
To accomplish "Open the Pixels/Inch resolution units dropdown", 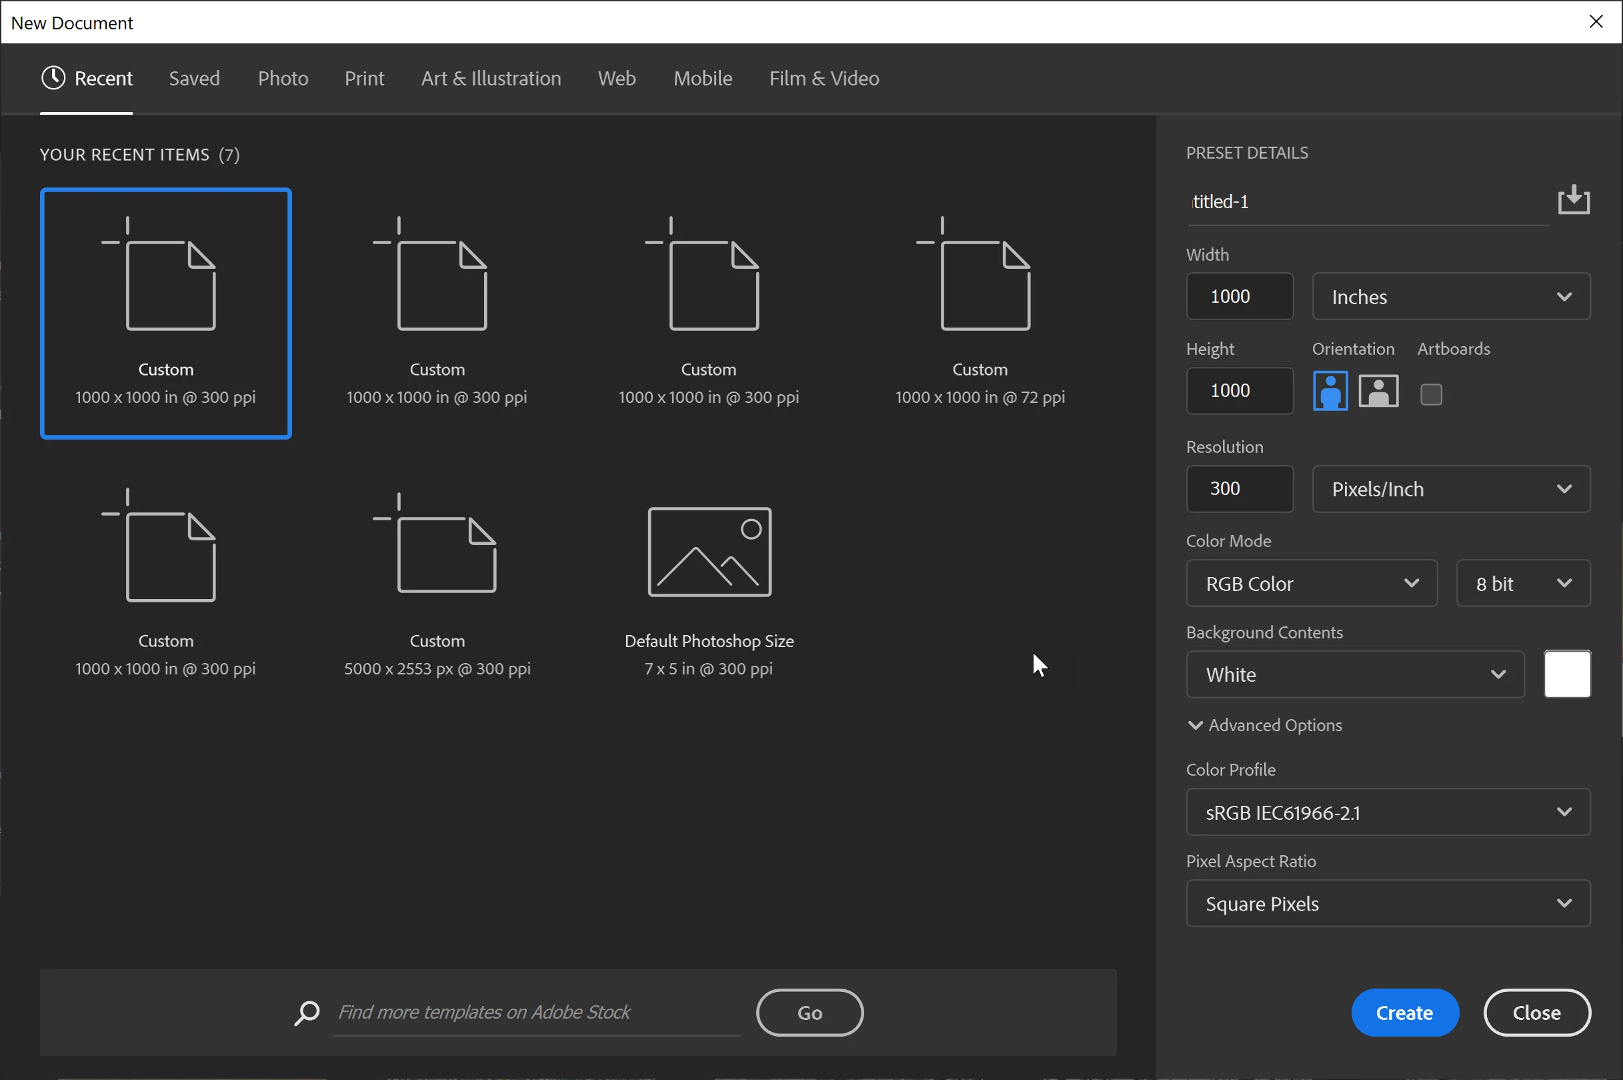I will 1451,489.
